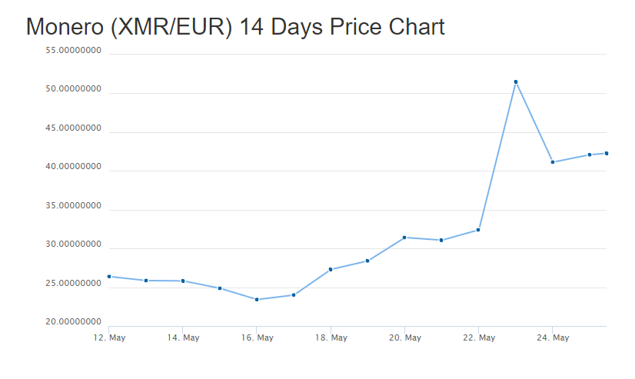The image size is (635, 379).
Task: Click the '50.00000000' y-axis label
Action: [x=73, y=88]
